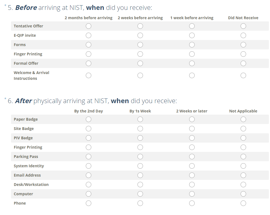
Task: Choose 'By 1s Week' for Phone
Action: point(140,203)
